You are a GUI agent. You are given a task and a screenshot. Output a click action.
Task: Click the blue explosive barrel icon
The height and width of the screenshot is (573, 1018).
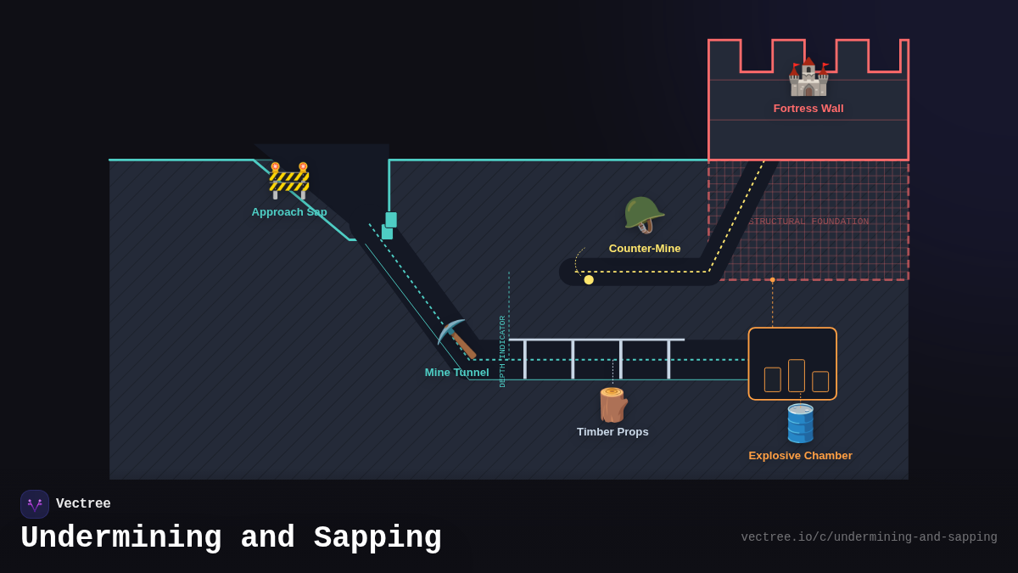pos(799,424)
